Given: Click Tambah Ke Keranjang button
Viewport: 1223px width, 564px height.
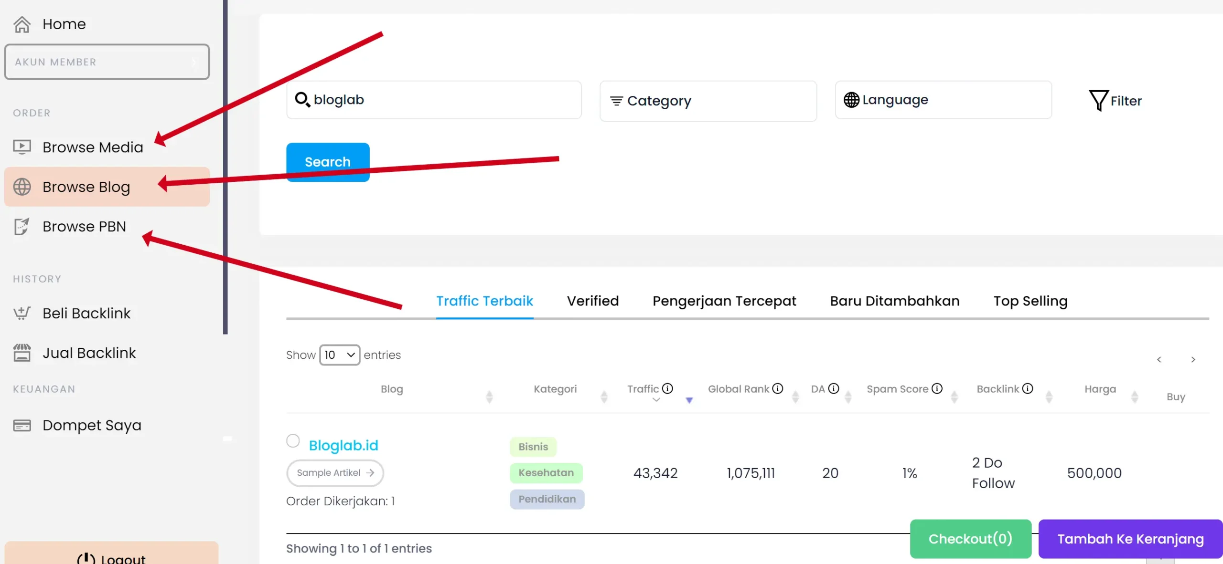Looking at the screenshot, I should (1132, 539).
